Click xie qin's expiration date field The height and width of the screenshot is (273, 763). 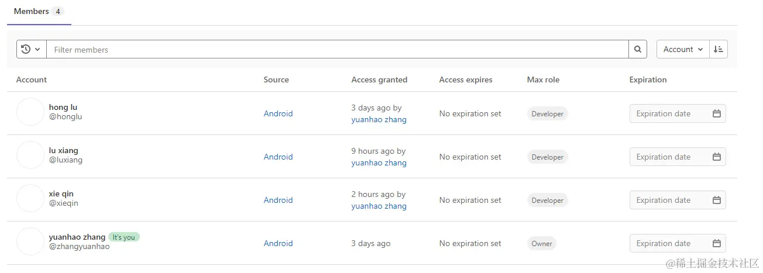pyautogui.click(x=671, y=201)
